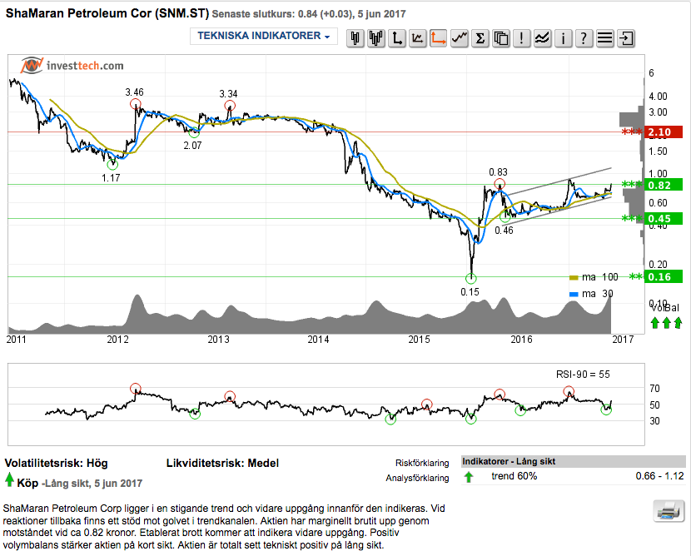
Task: Click the green 0.16 support level label
Action: [x=664, y=276]
